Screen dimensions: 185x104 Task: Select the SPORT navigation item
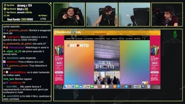click(108, 39)
